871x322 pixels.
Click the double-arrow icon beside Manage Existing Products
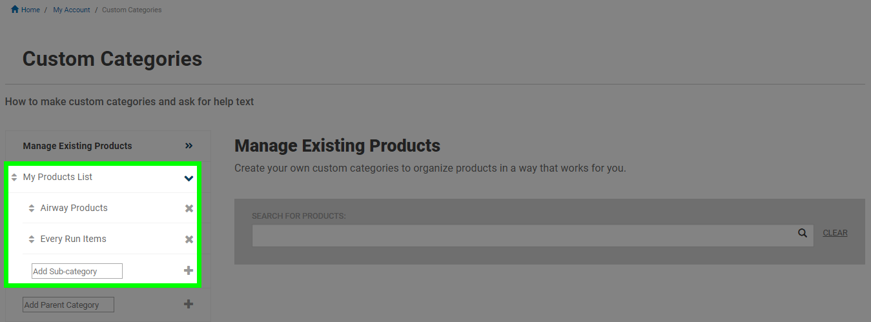(x=189, y=146)
